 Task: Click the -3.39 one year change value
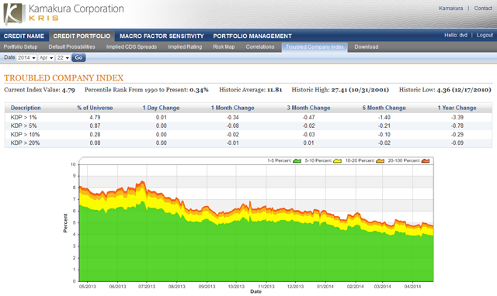pyautogui.click(x=457, y=117)
